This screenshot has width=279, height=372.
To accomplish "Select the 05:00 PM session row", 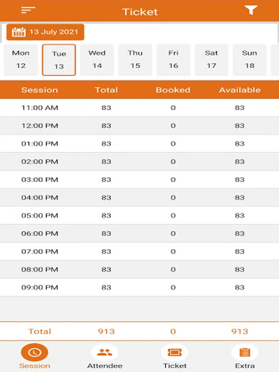I will (140, 215).
